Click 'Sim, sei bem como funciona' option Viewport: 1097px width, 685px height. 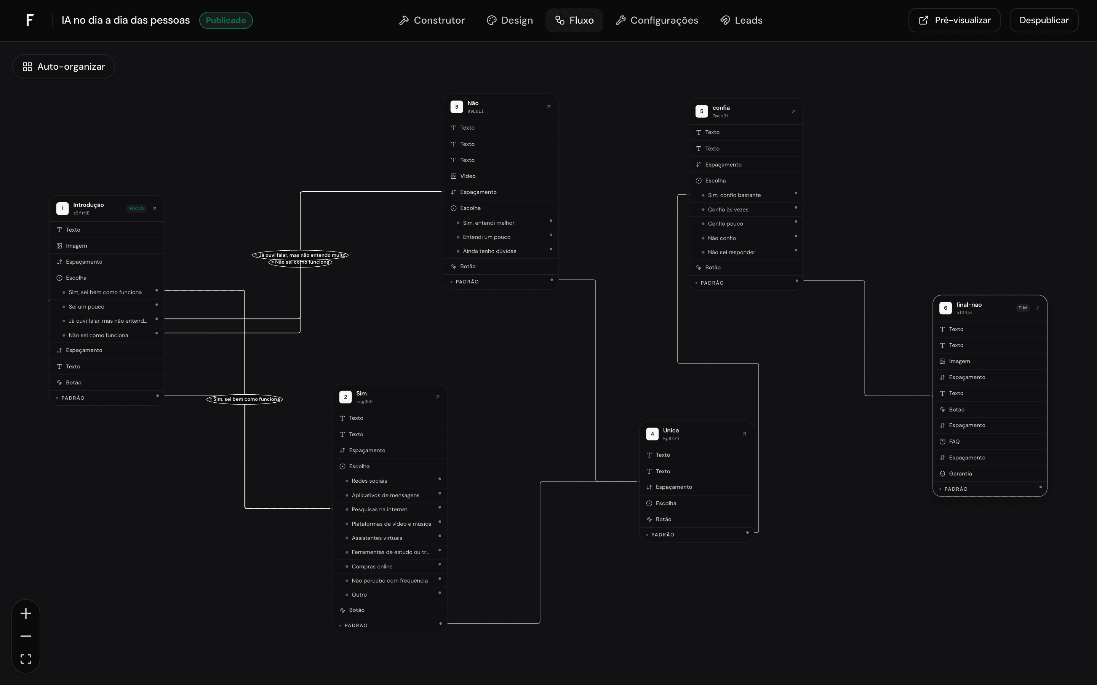(107, 292)
